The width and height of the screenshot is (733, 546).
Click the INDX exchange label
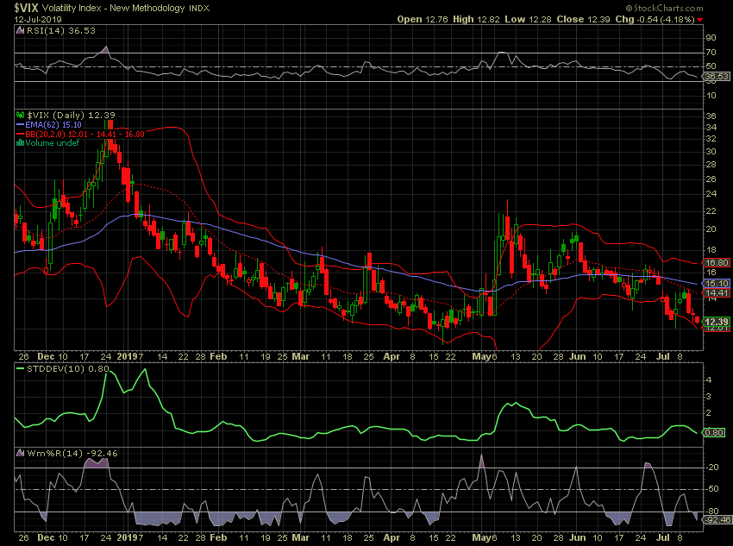pos(199,9)
